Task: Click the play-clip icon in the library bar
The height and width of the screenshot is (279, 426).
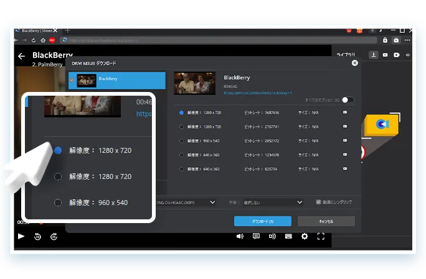Action: click(x=396, y=55)
